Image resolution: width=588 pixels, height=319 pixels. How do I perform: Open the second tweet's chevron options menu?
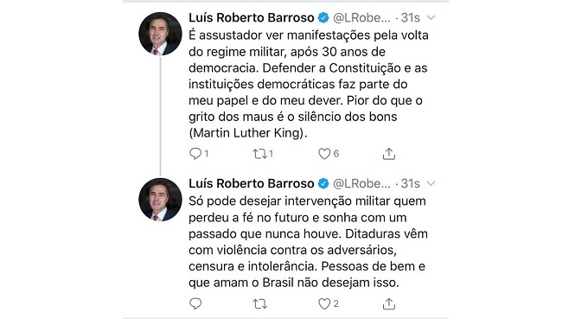(x=431, y=183)
